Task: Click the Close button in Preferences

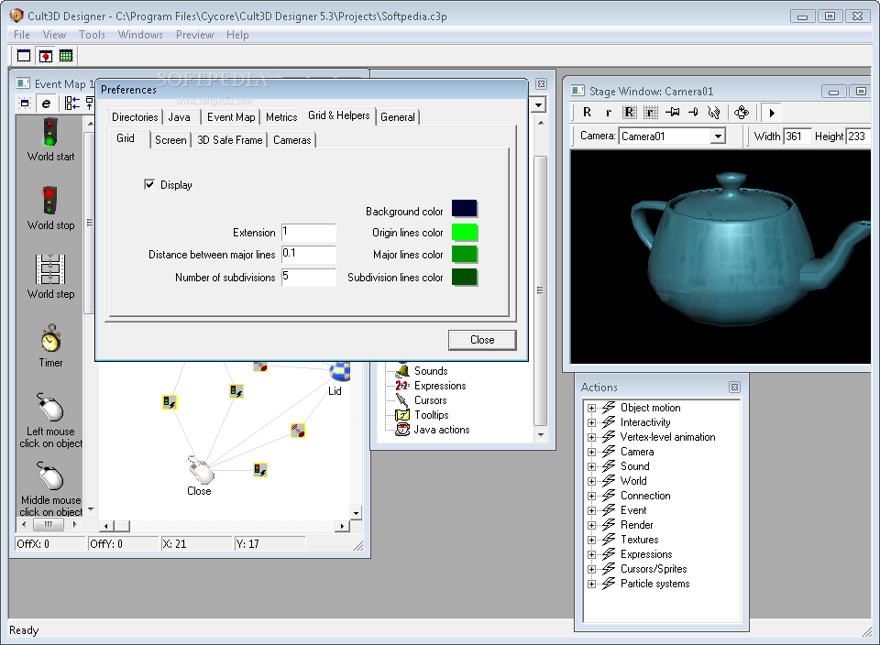Action: pos(482,340)
